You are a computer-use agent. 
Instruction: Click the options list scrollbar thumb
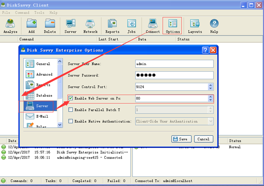(x=60, y=81)
